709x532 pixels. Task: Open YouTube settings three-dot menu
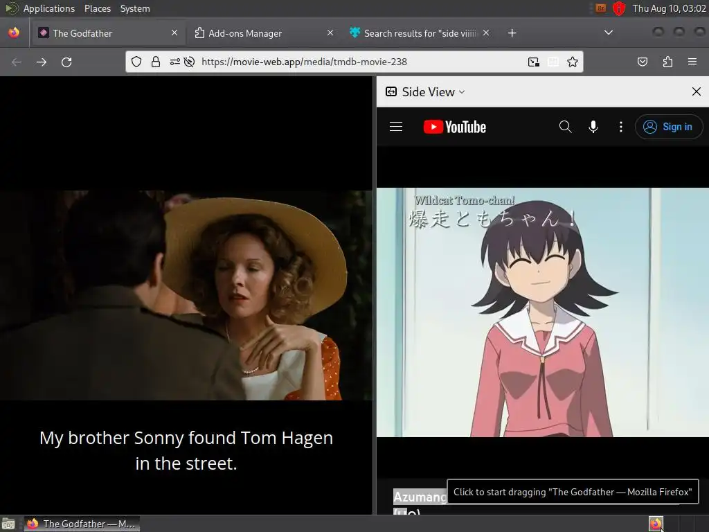click(621, 127)
